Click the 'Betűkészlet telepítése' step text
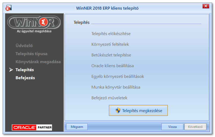Image resolution: width=215 pixels, height=137 pixels. click(x=111, y=55)
